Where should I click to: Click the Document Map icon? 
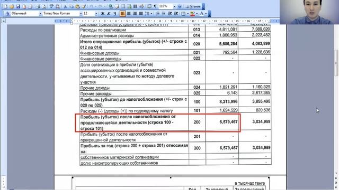coord(149,6)
